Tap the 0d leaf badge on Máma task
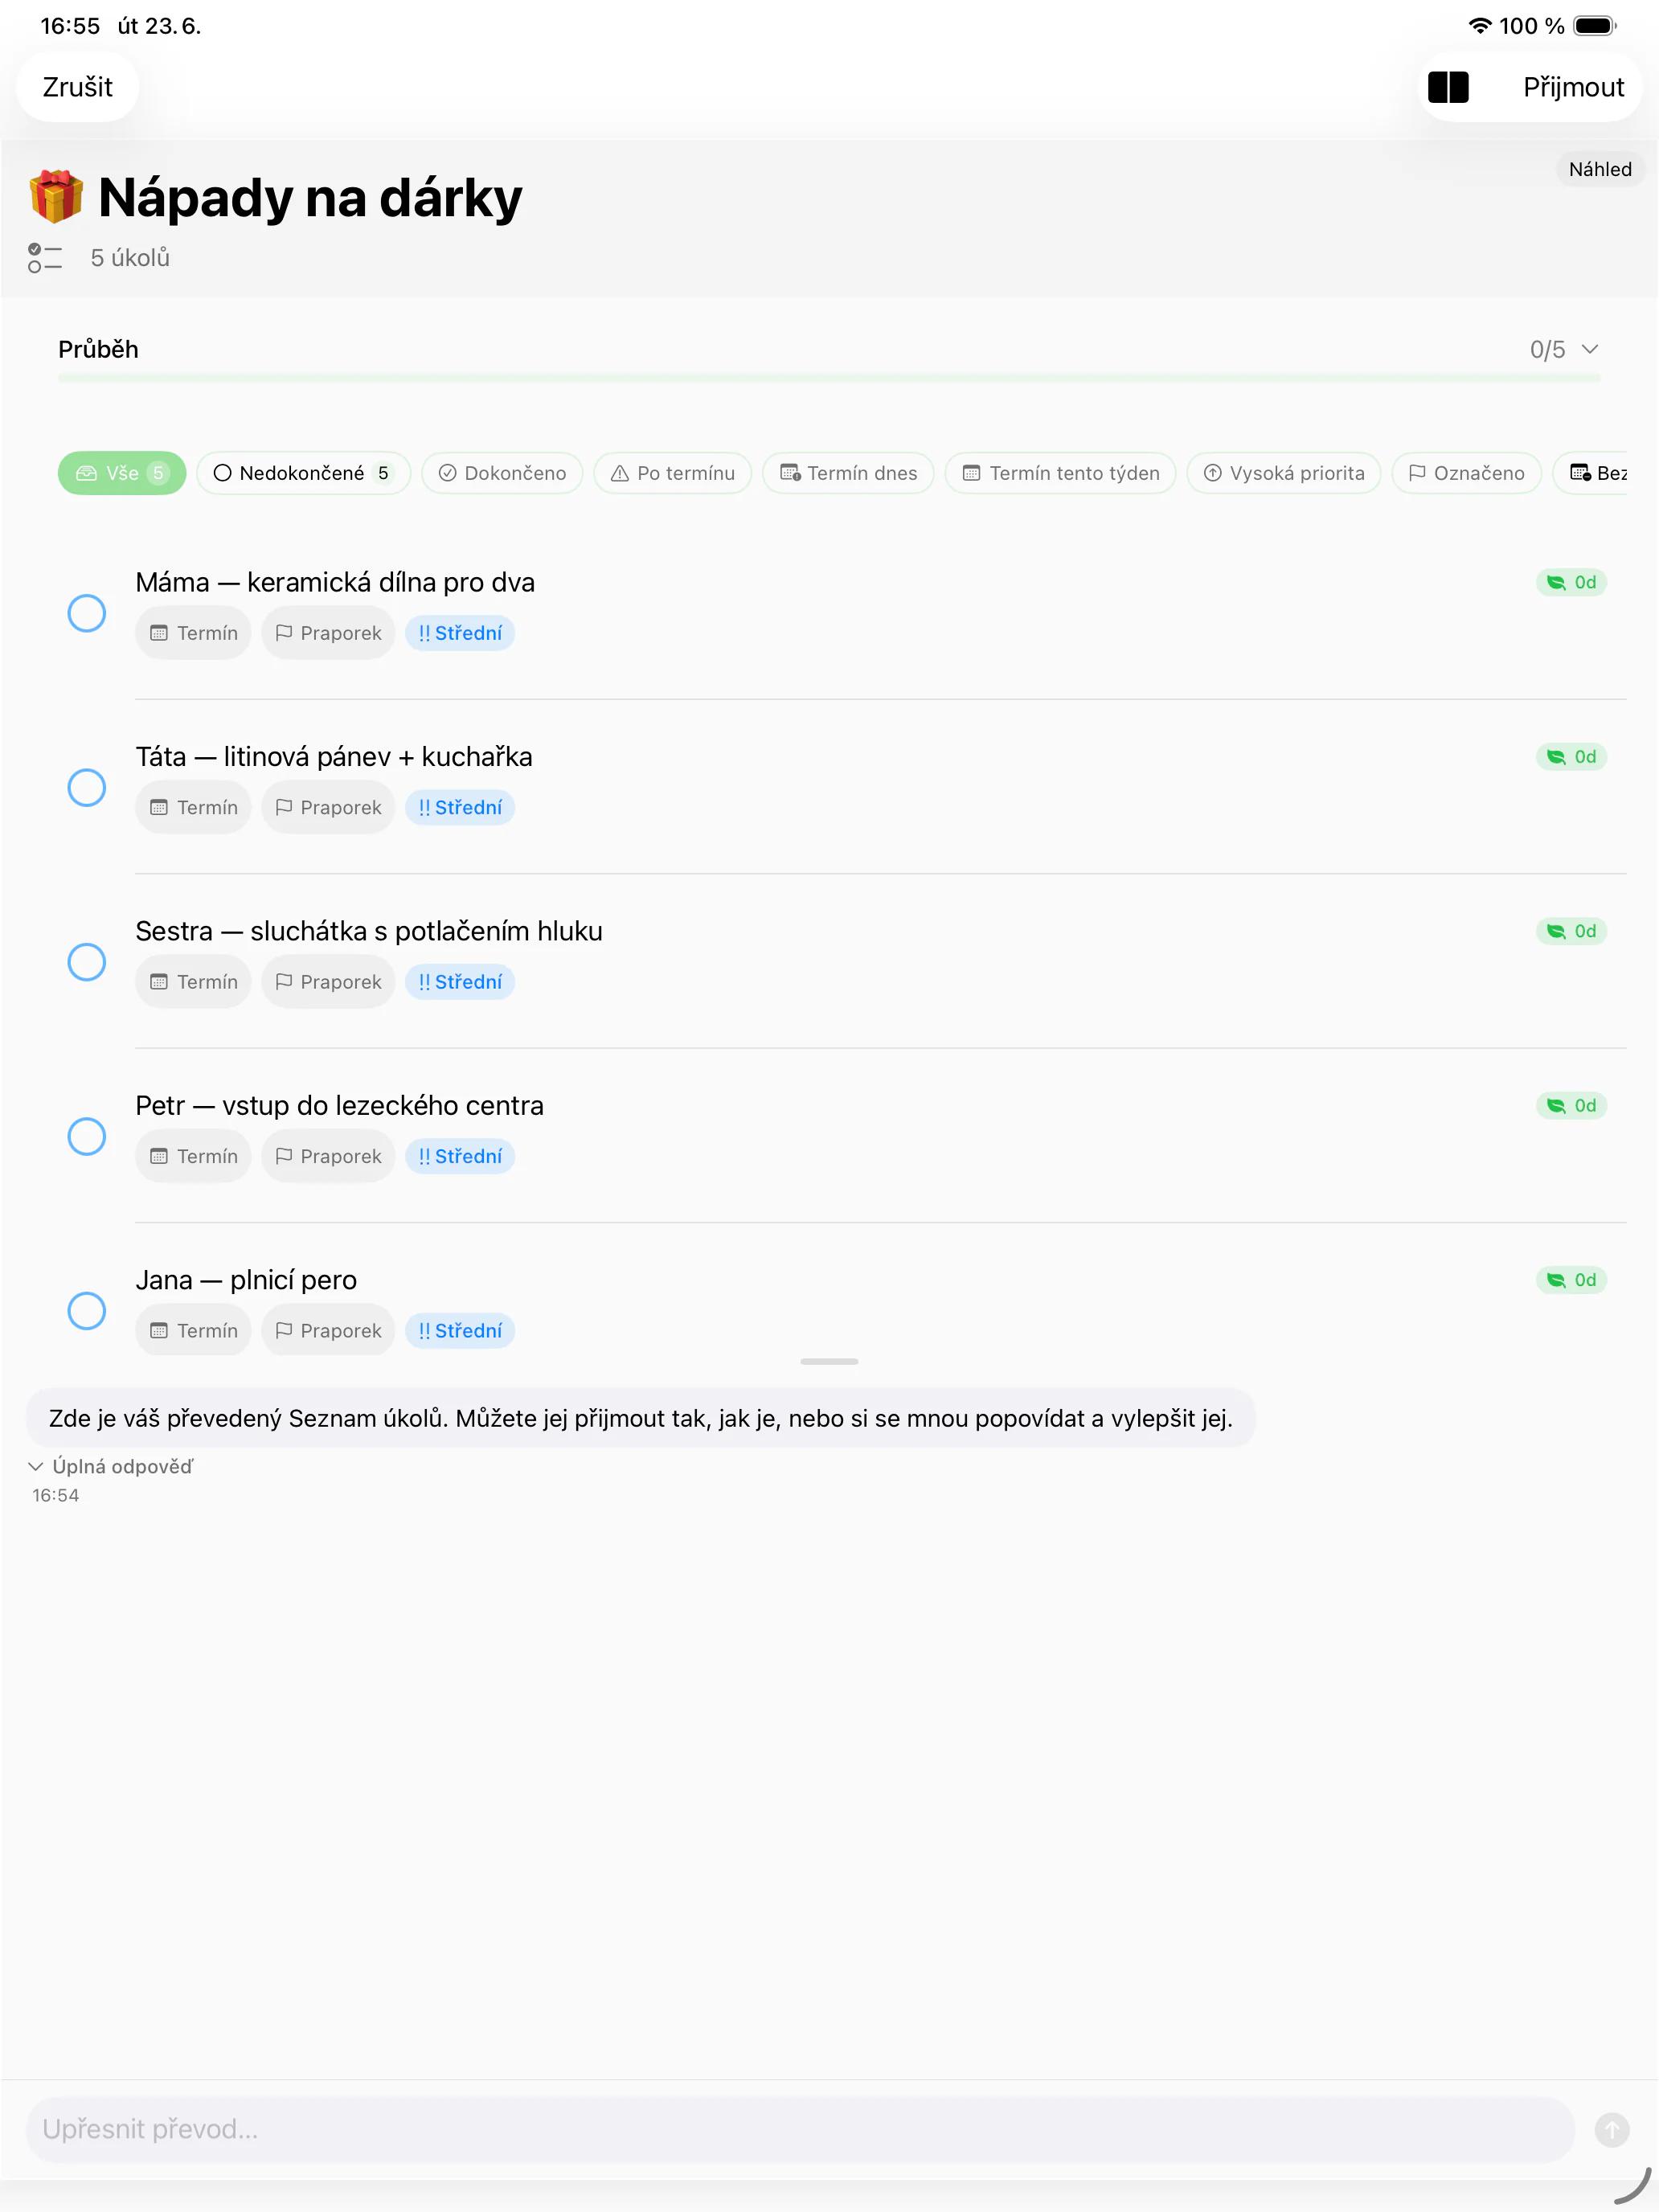 pos(1571,582)
